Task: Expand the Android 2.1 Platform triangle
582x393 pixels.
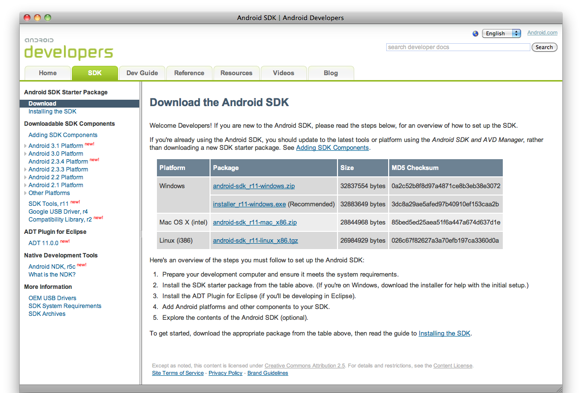Action: pos(25,185)
